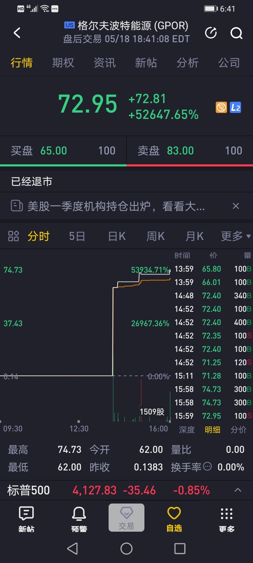Tap the back arrow icon

(17, 33)
